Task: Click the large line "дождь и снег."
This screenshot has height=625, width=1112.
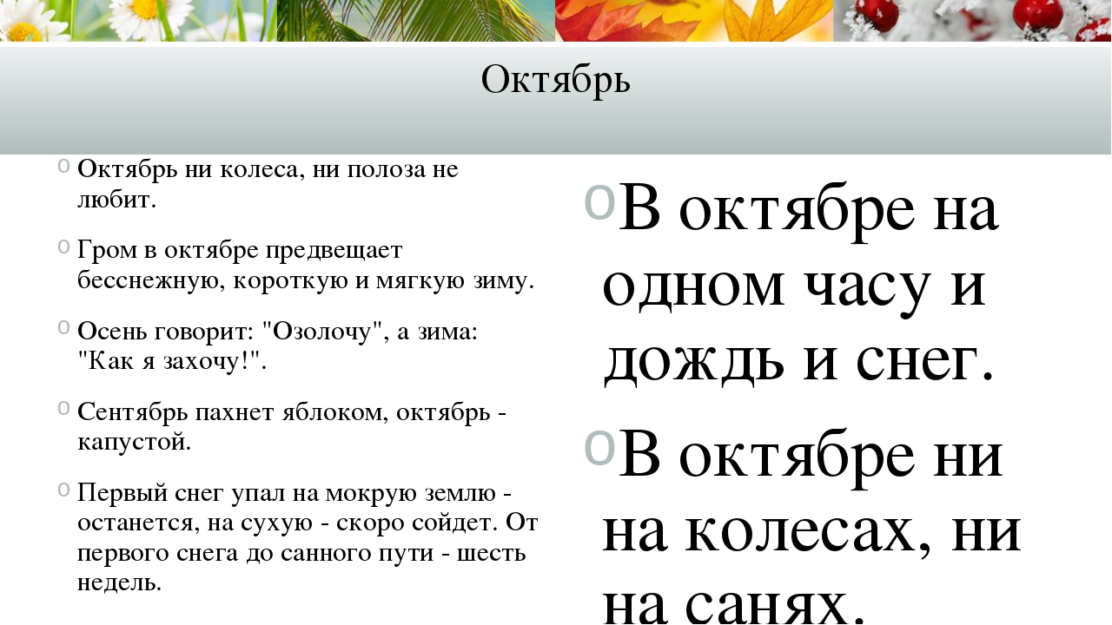Action: point(798,359)
